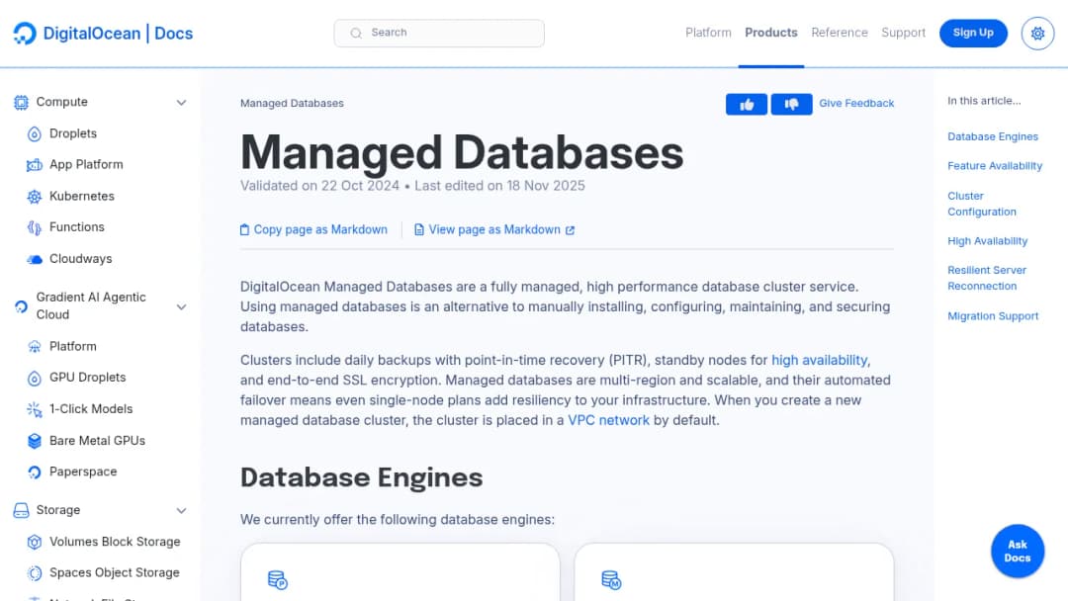Click the Sign Up button
The width and height of the screenshot is (1068, 601).
pyautogui.click(x=973, y=33)
